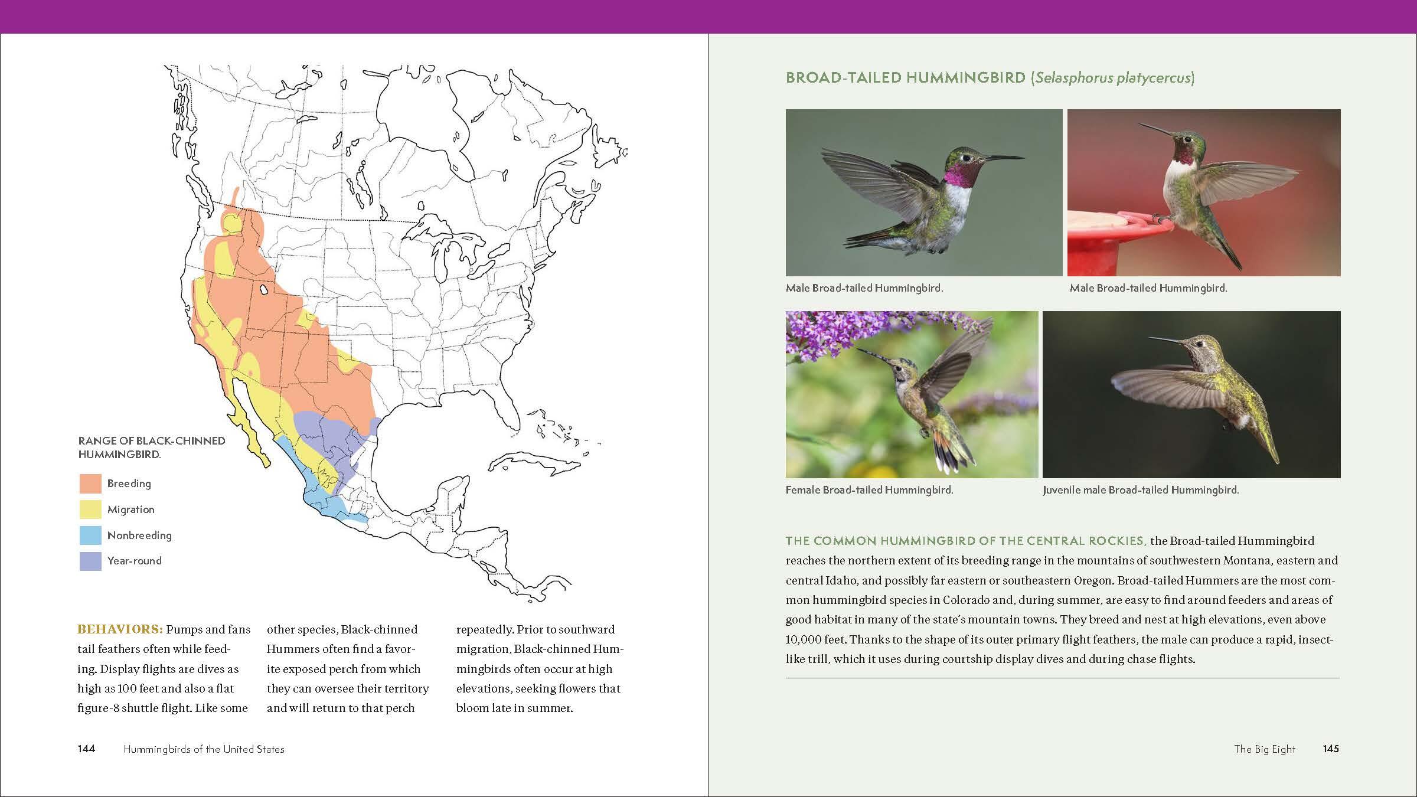The width and height of the screenshot is (1417, 797).
Task: Click page number 145
Action: (x=1330, y=749)
